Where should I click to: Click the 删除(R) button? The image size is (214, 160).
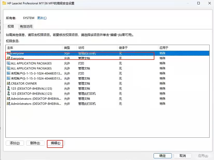point(35,143)
